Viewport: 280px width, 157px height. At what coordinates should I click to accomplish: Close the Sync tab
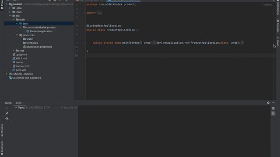tap(24, 103)
